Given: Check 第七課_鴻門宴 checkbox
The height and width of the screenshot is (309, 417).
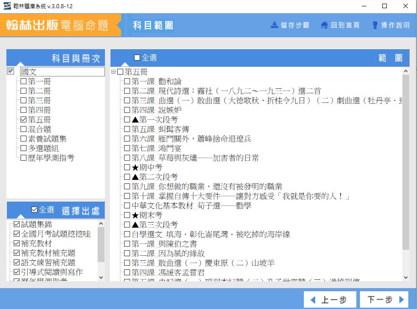Looking at the screenshot, I should (x=127, y=148).
